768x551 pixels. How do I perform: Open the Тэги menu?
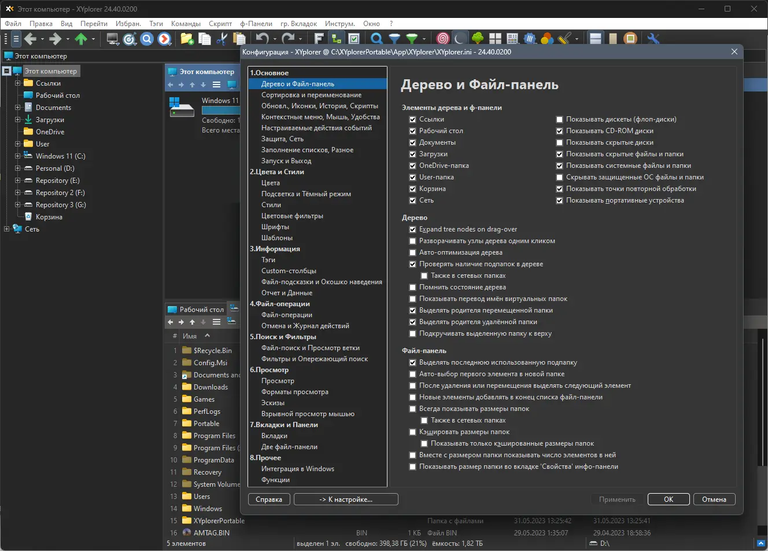pyautogui.click(x=156, y=24)
